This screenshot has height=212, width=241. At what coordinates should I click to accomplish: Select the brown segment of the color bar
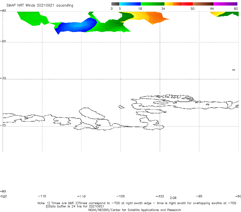[203, 4]
